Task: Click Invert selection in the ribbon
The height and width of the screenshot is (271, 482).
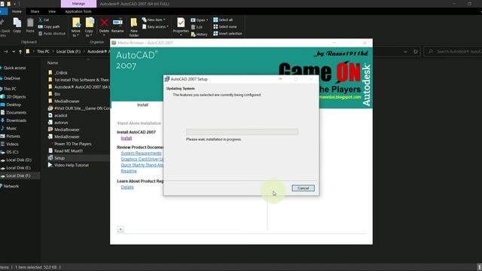Action: coord(227,33)
